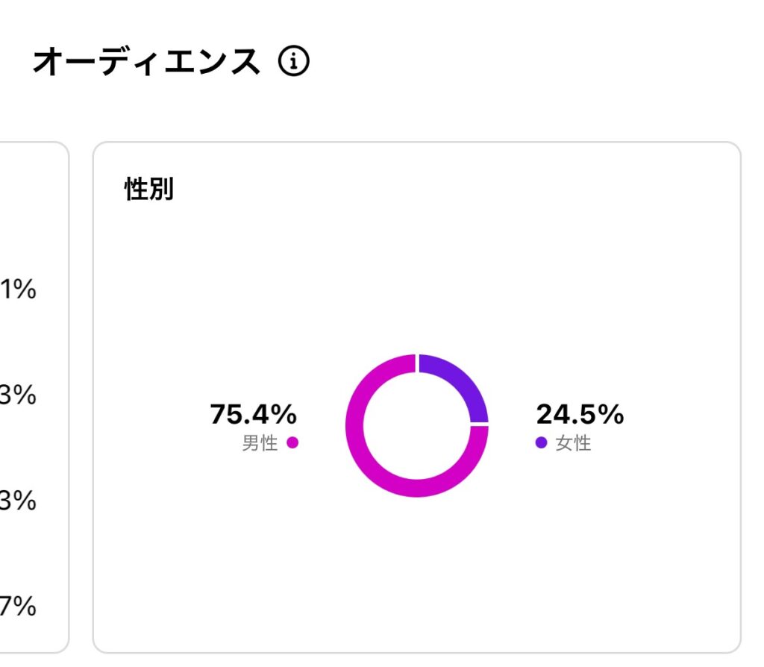Click the center of the donut chart
The image size is (764, 667).
(416, 426)
